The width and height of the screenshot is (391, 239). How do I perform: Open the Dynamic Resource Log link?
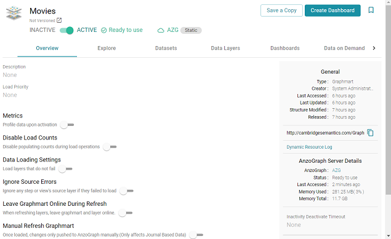pyautogui.click(x=309, y=147)
